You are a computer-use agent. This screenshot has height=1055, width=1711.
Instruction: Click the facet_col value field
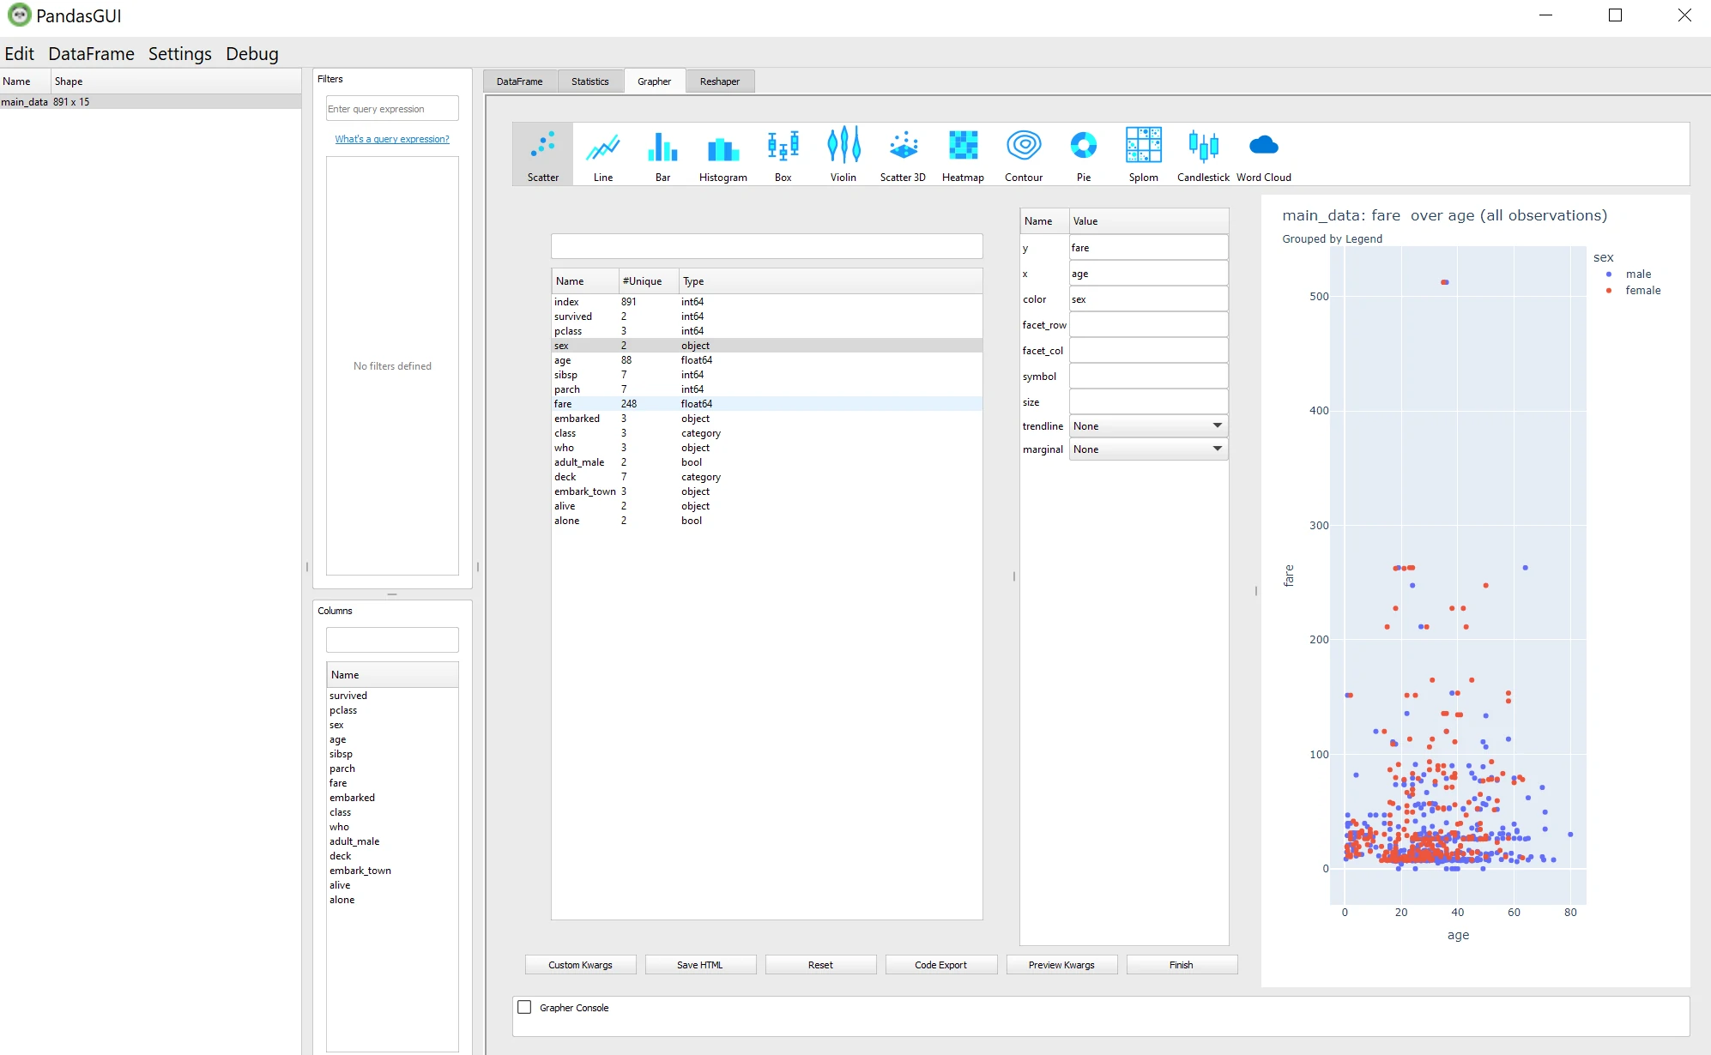tap(1148, 351)
